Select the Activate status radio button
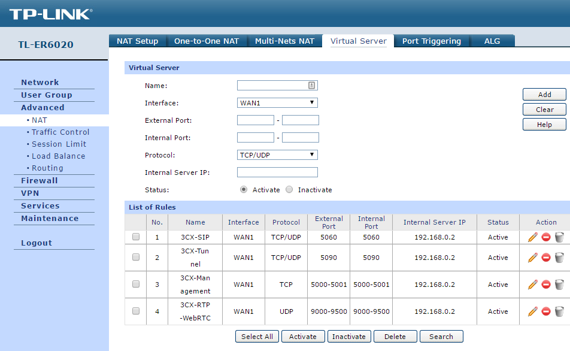Image resolution: width=570 pixels, height=351 pixels. click(x=244, y=189)
